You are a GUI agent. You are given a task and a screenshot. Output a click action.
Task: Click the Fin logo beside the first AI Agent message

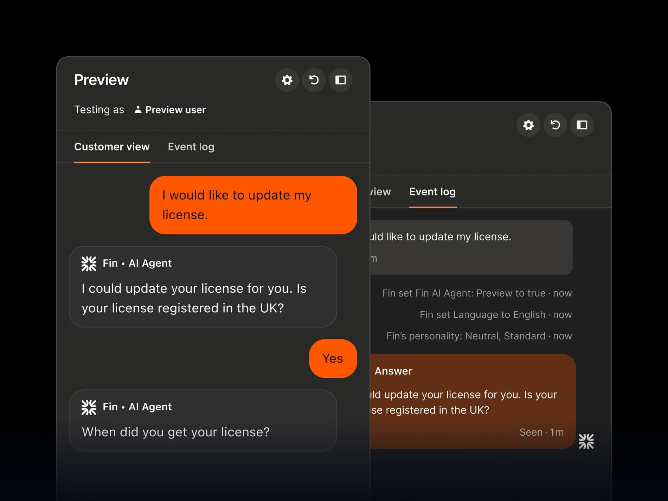tap(89, 263)
